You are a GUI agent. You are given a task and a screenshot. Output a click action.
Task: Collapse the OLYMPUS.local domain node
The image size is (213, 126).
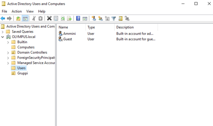(x=3, y=37)
